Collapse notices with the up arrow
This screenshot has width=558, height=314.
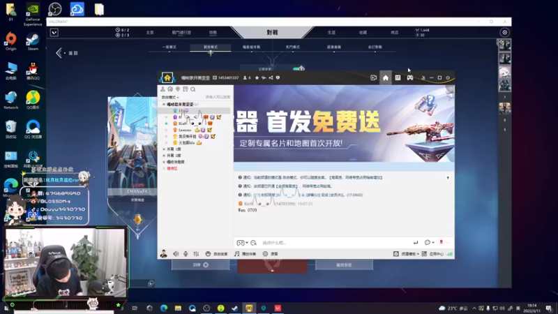tap(448, 178)
